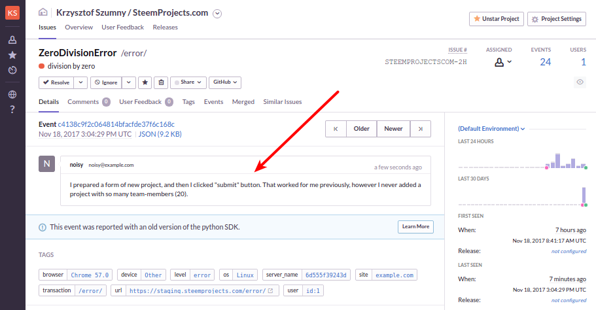Viewport: 596px width, 310px height.
Task: Click the bar in Last 30 Days chart
Action: point(584,196)
